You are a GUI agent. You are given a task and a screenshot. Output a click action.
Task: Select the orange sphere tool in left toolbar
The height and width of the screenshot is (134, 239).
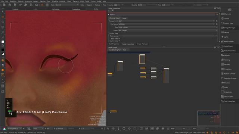(3, 70)
